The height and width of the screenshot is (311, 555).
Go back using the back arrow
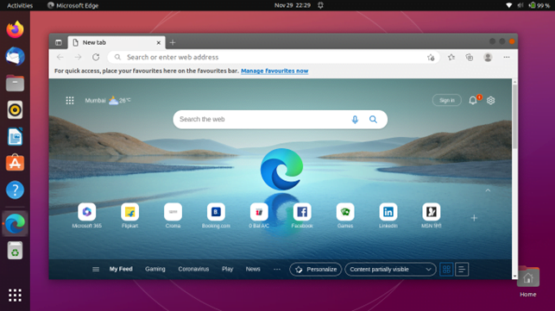[60, 57]
